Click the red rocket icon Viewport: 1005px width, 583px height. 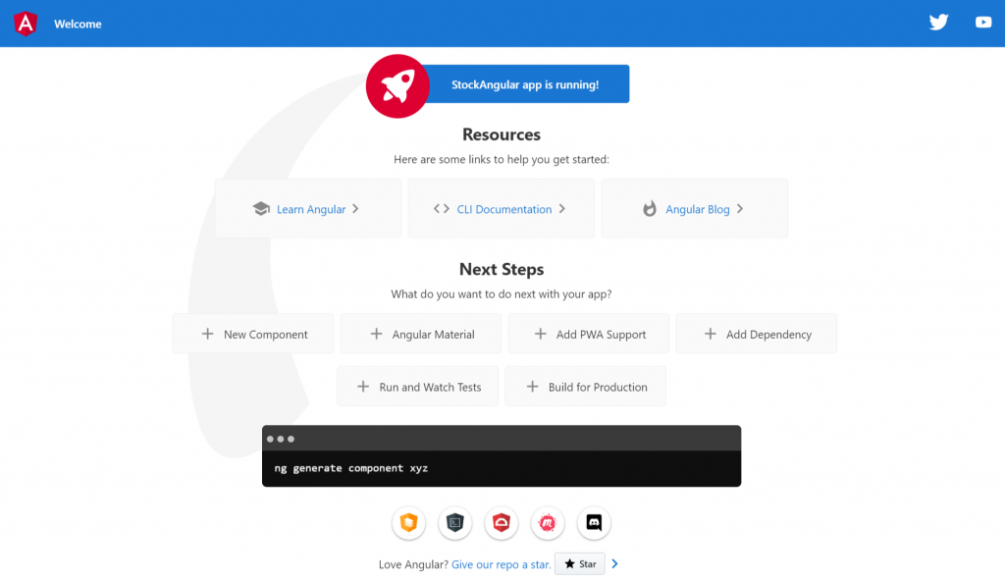(x=397, y=85)
